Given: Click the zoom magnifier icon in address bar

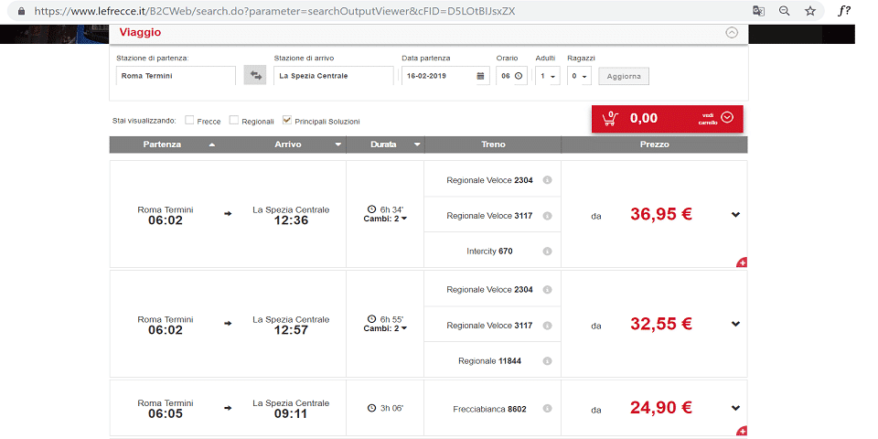Looking at the screenshot, I should click(x=785, y=11).
